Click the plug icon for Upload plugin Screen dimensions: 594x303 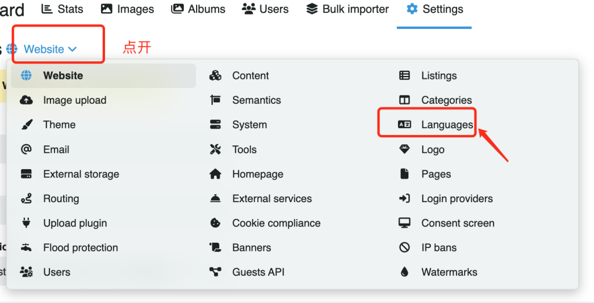[26, 223]
